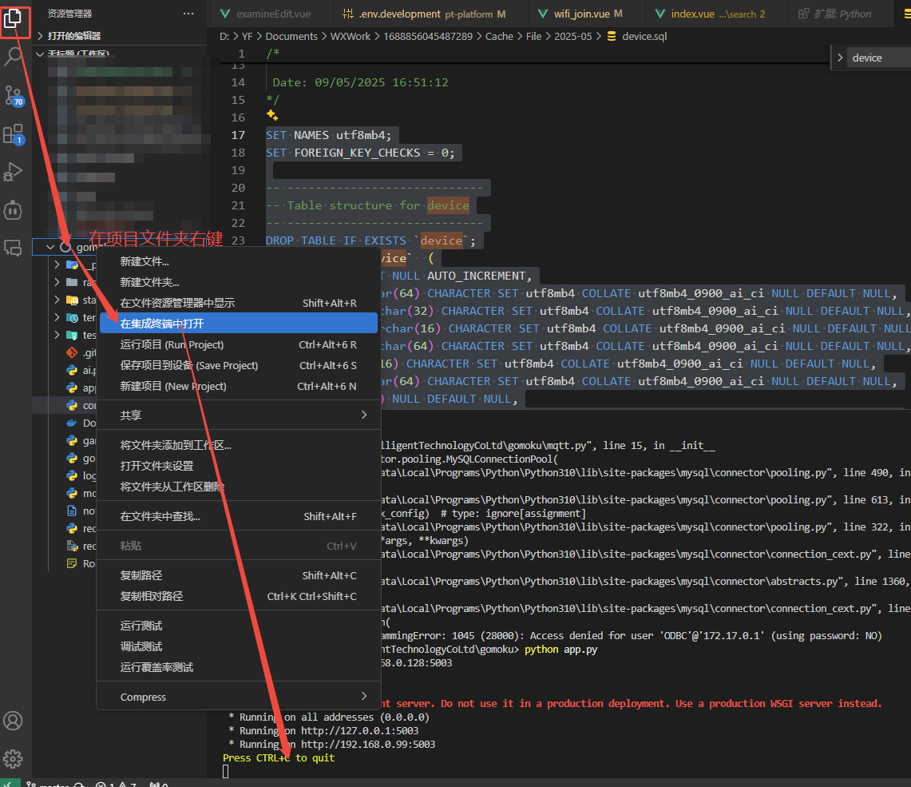The height and width of the screenshot is (787, 911).
Task: Choose 复制路径 from context menu
Action: click(x=238, y=575)
